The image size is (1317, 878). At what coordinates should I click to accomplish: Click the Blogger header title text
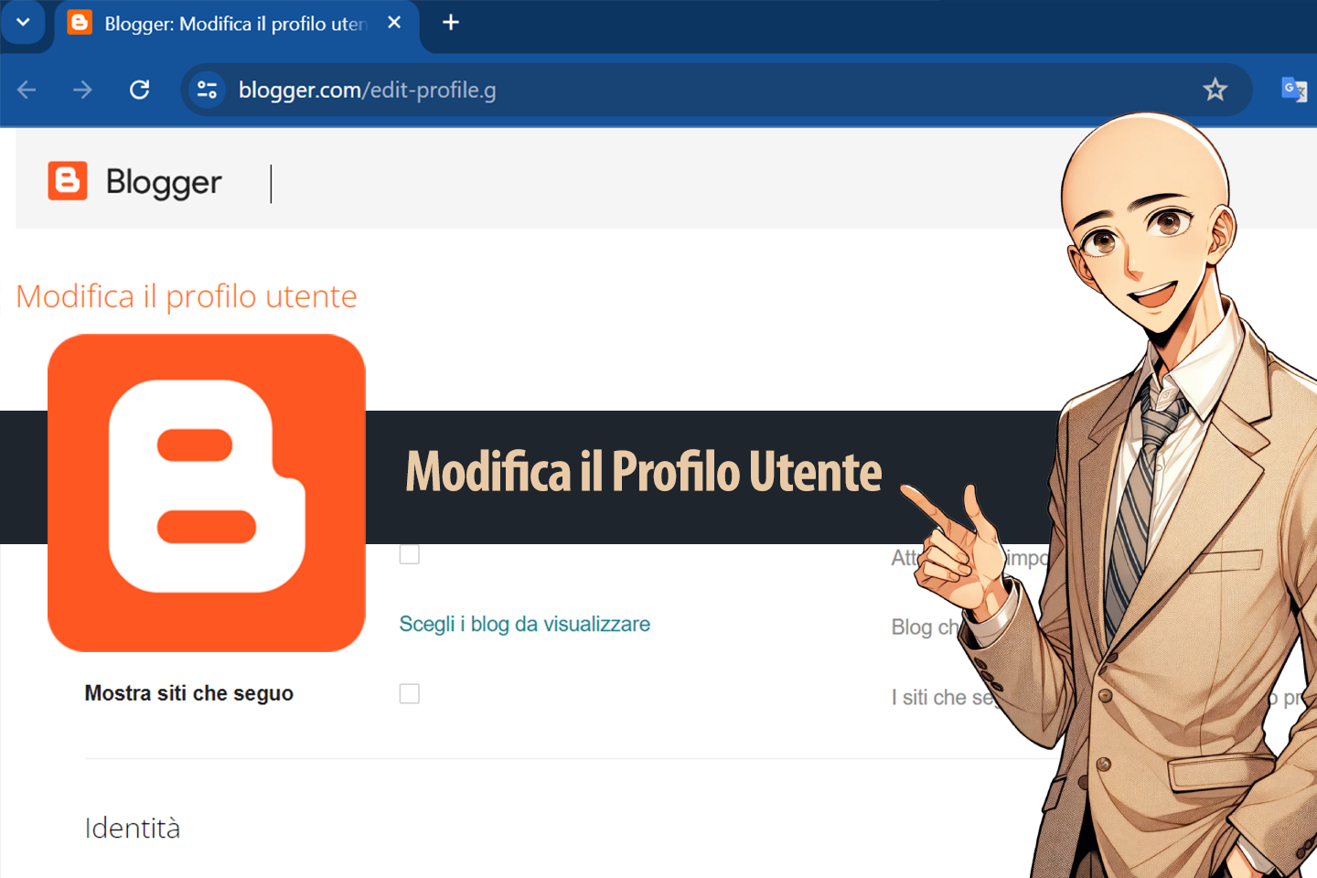tap(164, 183)
